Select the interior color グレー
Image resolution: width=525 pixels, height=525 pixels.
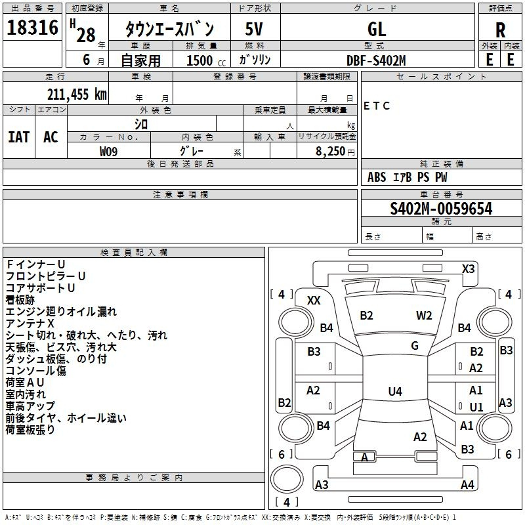pyautogui.click(x=191, y=151)
